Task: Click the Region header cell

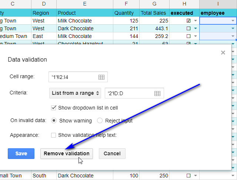Action: (x=44, y=13)
